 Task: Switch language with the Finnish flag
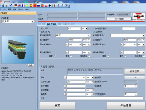click(x=50, y=6)
